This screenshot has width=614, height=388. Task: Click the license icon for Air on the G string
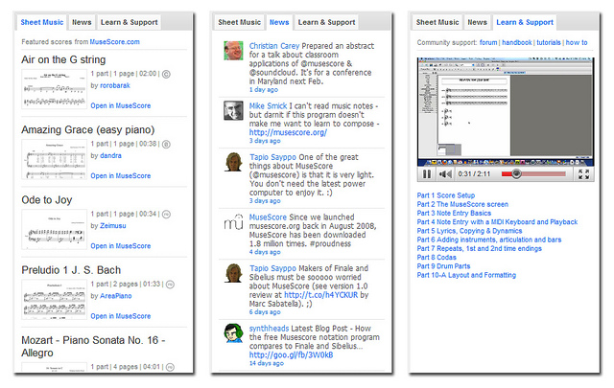167,73
